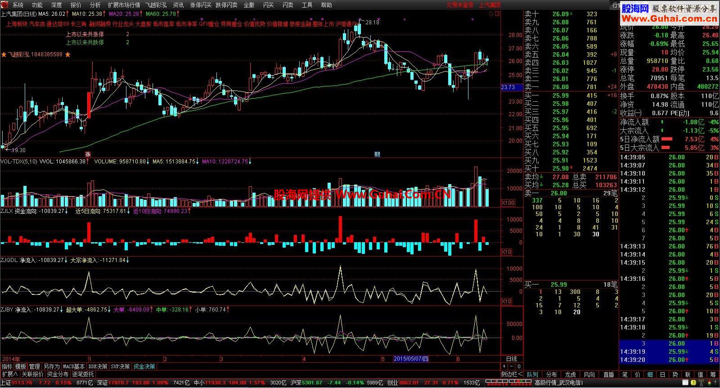Select the 指标 indicator tab

7,366
